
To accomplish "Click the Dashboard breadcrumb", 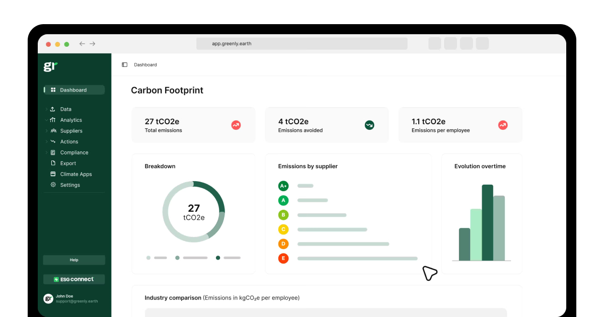I will point(145,65).
